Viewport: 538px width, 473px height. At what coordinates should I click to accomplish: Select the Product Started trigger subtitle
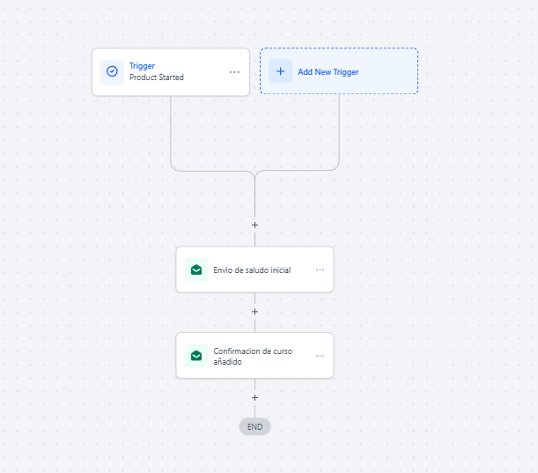click(x=157, y=78)
